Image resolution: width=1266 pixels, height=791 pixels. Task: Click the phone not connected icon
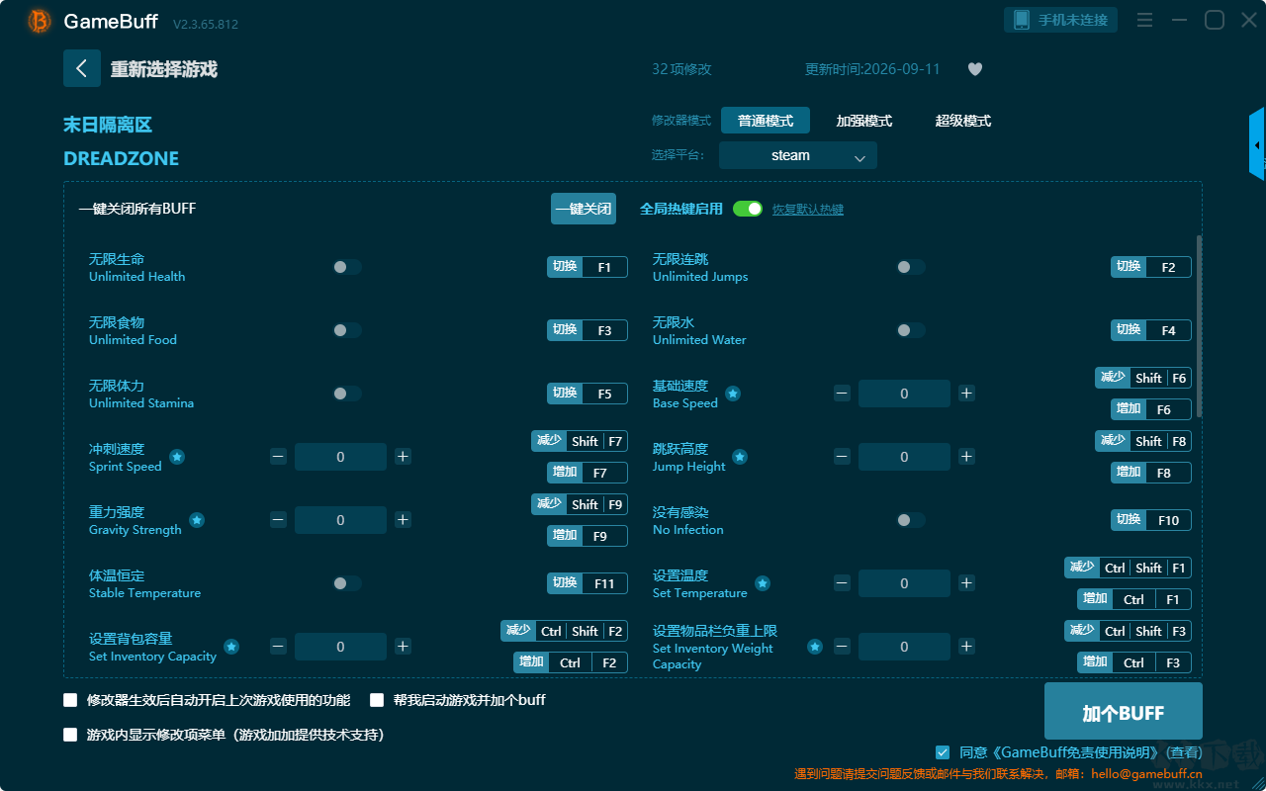pos(1023,20)
